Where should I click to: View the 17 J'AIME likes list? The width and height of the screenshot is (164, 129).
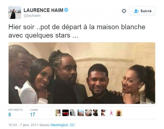click(34, 113)
